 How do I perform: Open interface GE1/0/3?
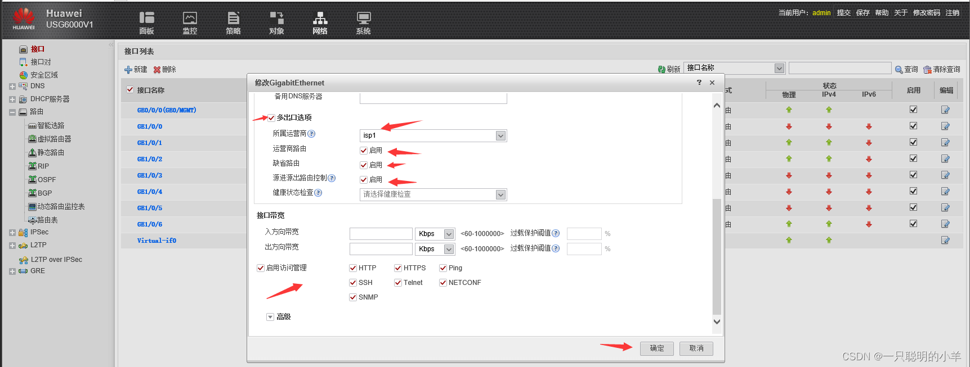pos(150,175)
